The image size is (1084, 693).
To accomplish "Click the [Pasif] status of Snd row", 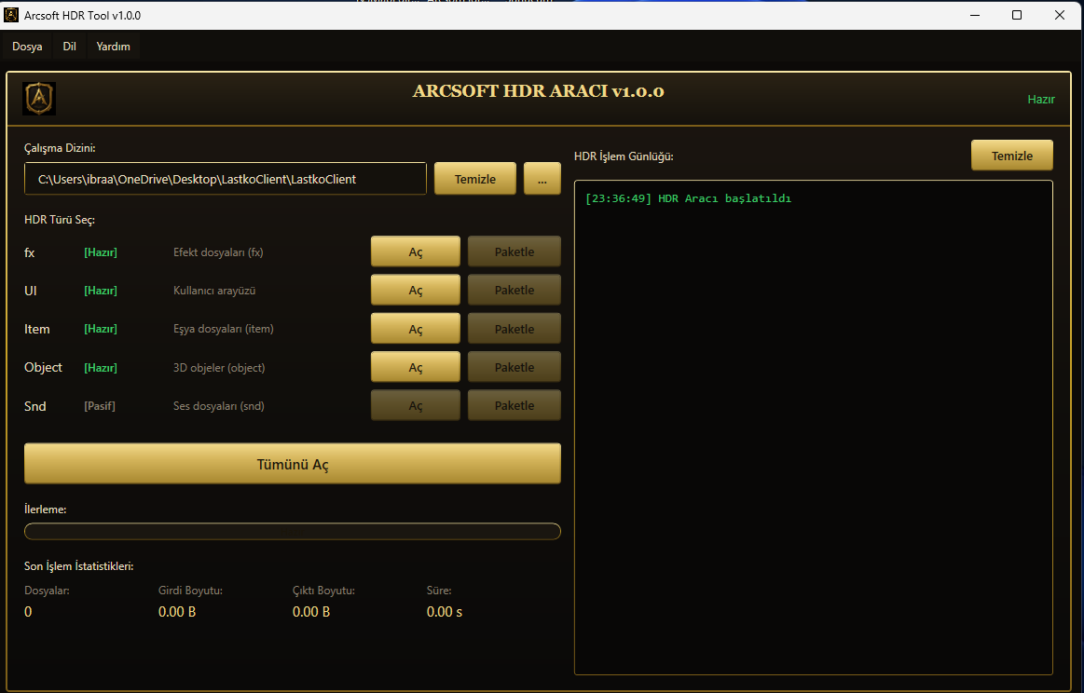I will (100, 405).
